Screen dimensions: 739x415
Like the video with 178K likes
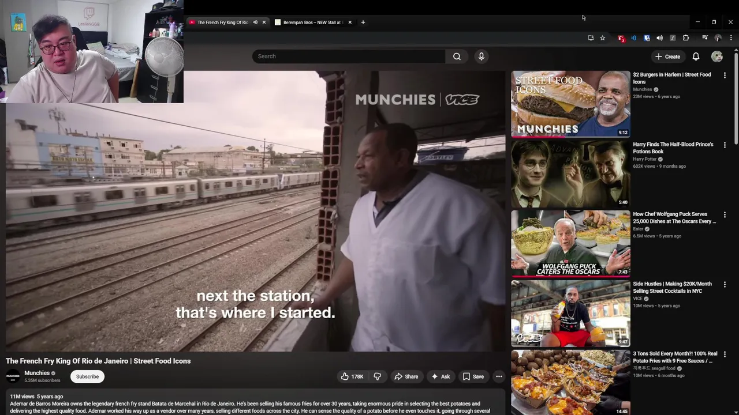(352, 376)
